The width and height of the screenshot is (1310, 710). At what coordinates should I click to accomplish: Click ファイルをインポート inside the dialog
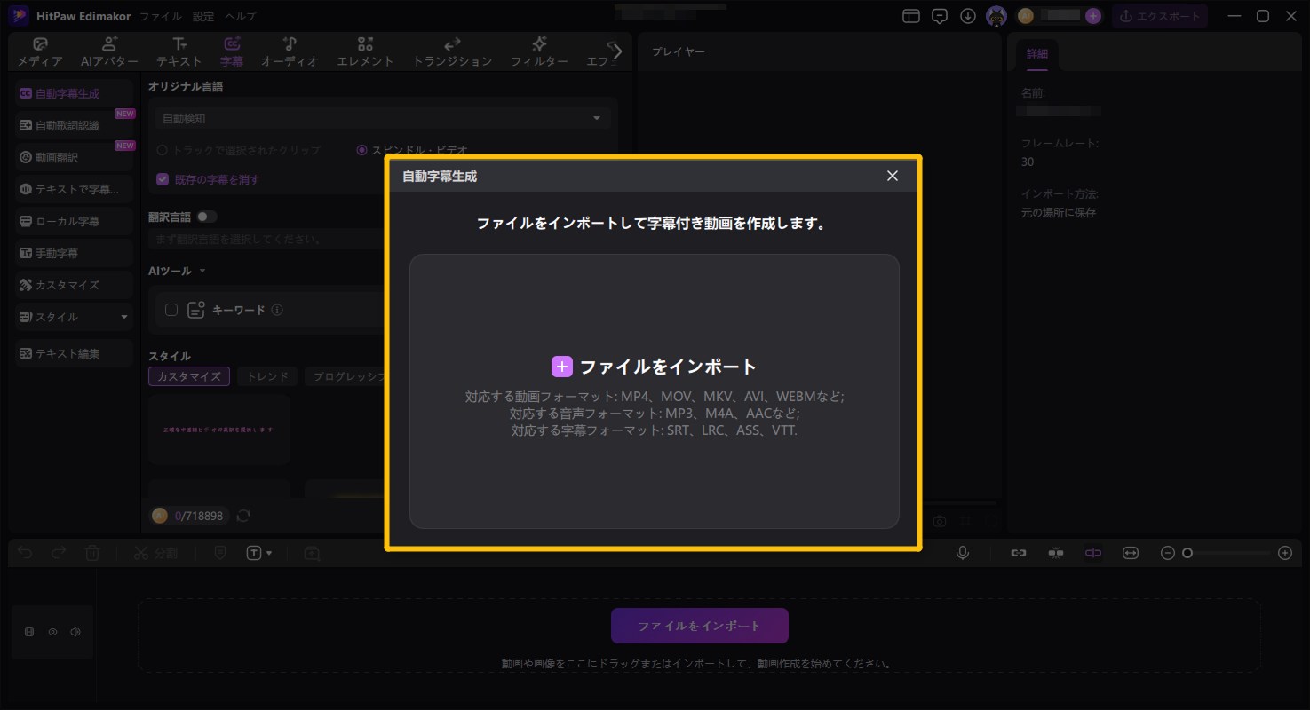(655, 365)
